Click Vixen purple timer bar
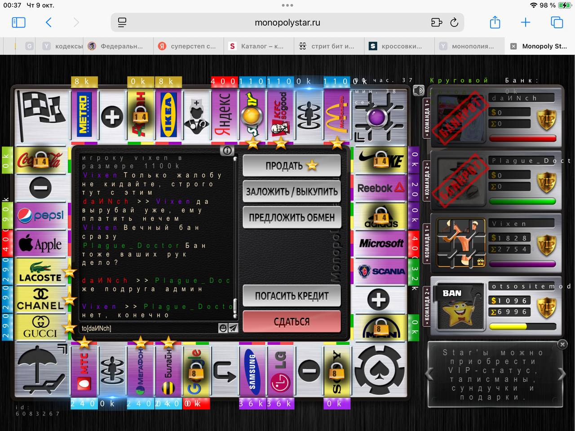 click(523, 264)
